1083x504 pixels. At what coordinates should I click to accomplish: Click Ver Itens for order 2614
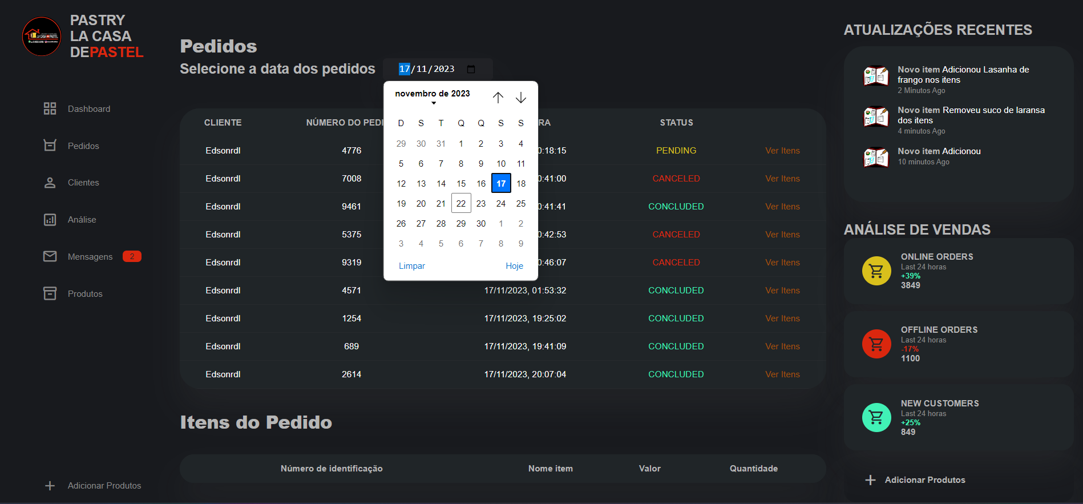pyautogui.click(x=782, y=374)
